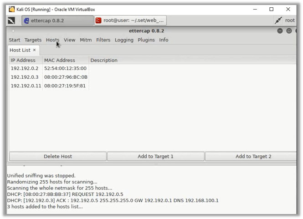
Task: Click the Add to Target 2 button
Action: (x=251, y=156)
